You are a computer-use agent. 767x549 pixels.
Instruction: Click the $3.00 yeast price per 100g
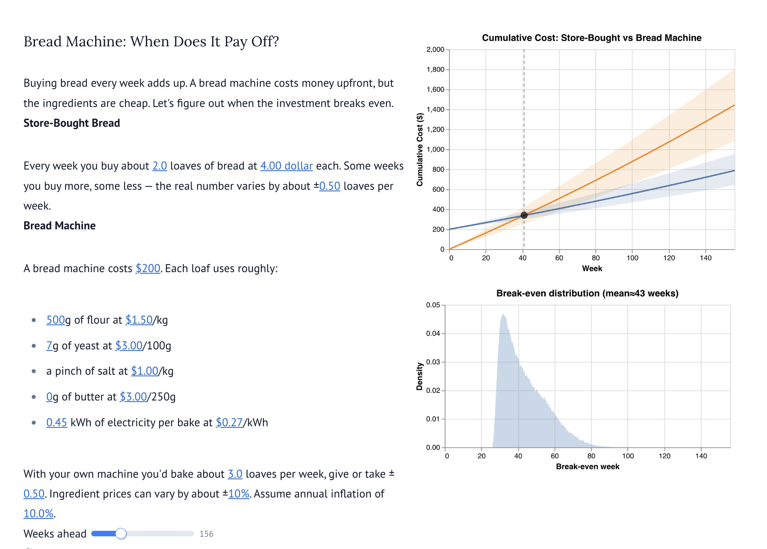point(129,346)
